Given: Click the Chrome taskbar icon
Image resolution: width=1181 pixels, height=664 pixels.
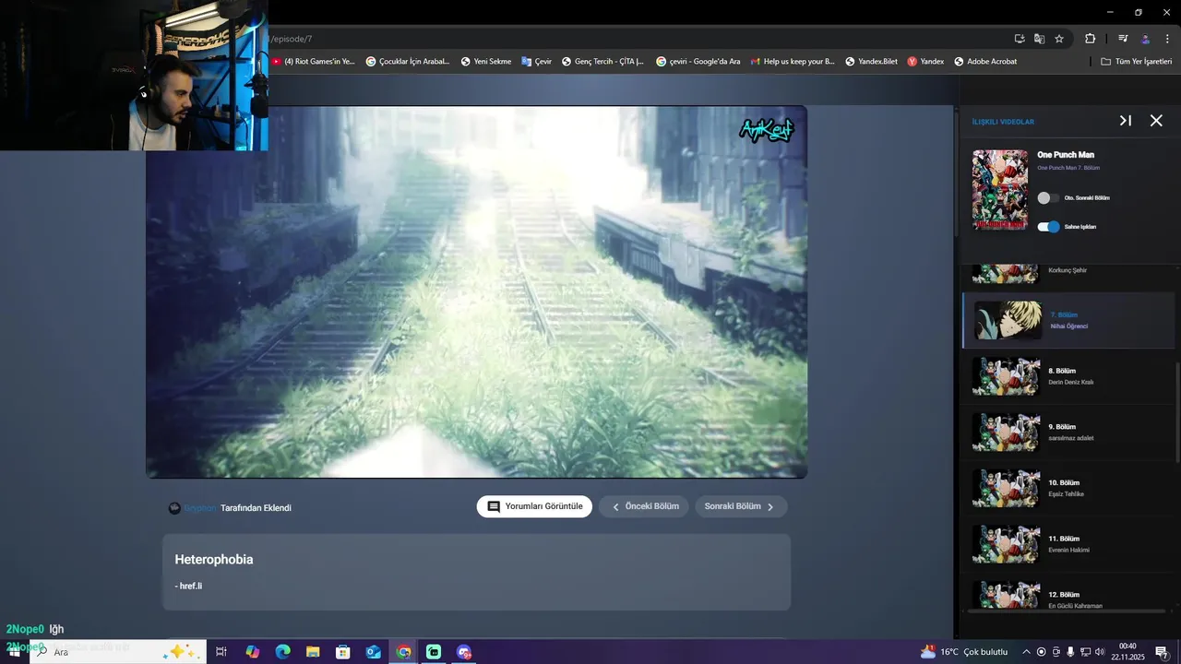Looking at the screenshot, I should pyautogui.click(x=404, y=652).
